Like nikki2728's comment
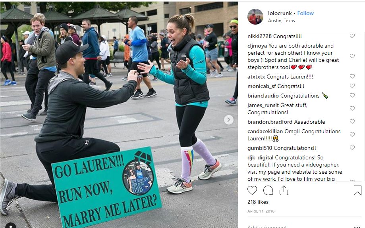The width and height of the screenshot is (365, 228). tap(352, 36)
